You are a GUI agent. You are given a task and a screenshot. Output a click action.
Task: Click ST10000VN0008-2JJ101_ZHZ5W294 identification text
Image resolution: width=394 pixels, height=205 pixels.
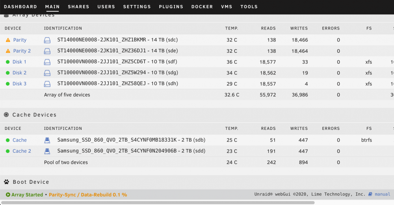pyautogui.click(x=102, y=72)
